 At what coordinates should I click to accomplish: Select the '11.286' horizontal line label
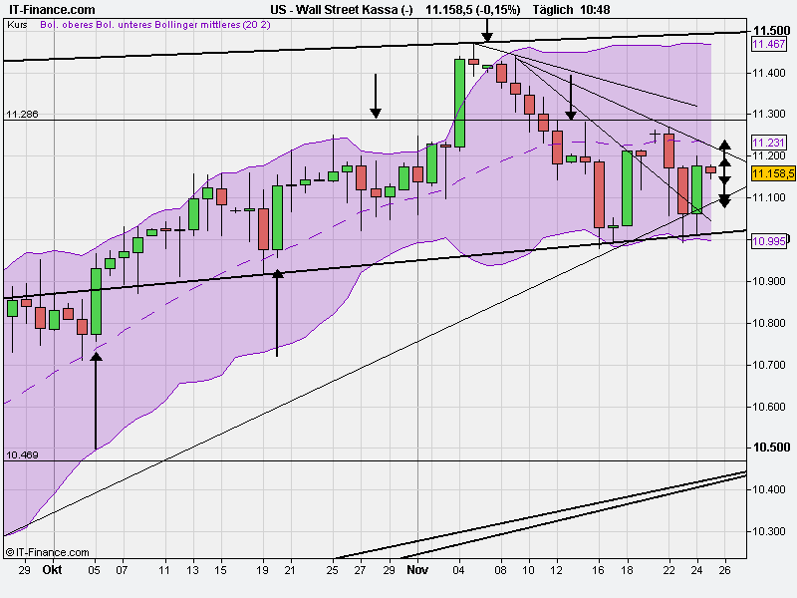point(22,115)
